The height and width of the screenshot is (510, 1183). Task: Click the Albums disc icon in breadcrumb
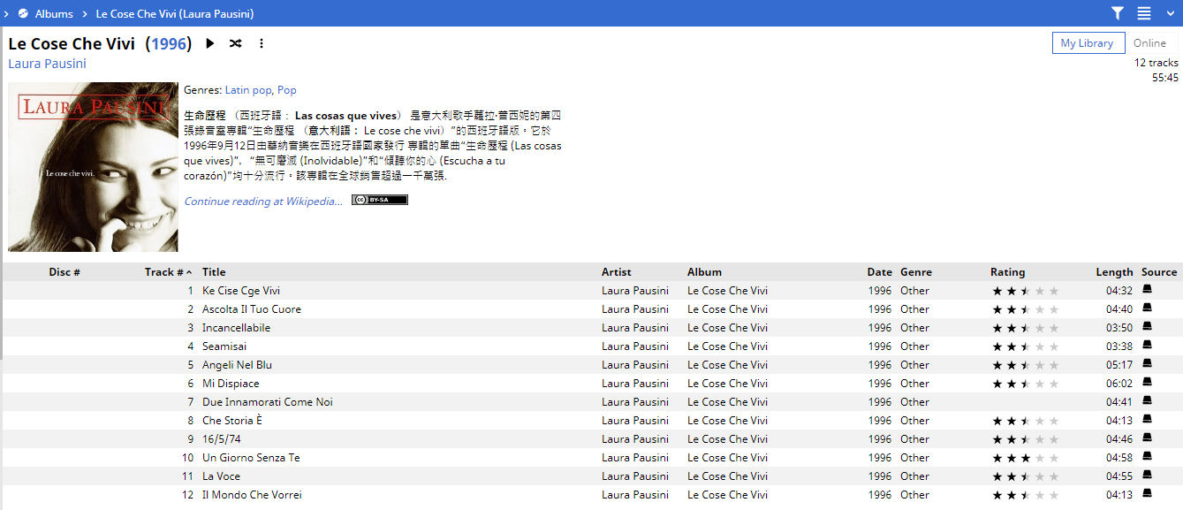(x=23, y=13)
